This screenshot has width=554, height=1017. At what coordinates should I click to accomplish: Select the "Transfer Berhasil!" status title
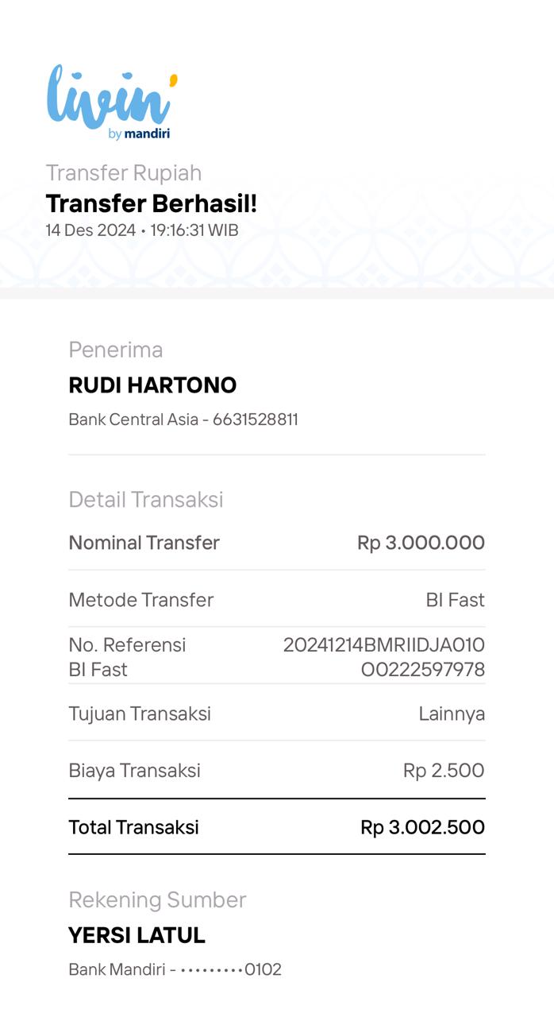(152, 203)
